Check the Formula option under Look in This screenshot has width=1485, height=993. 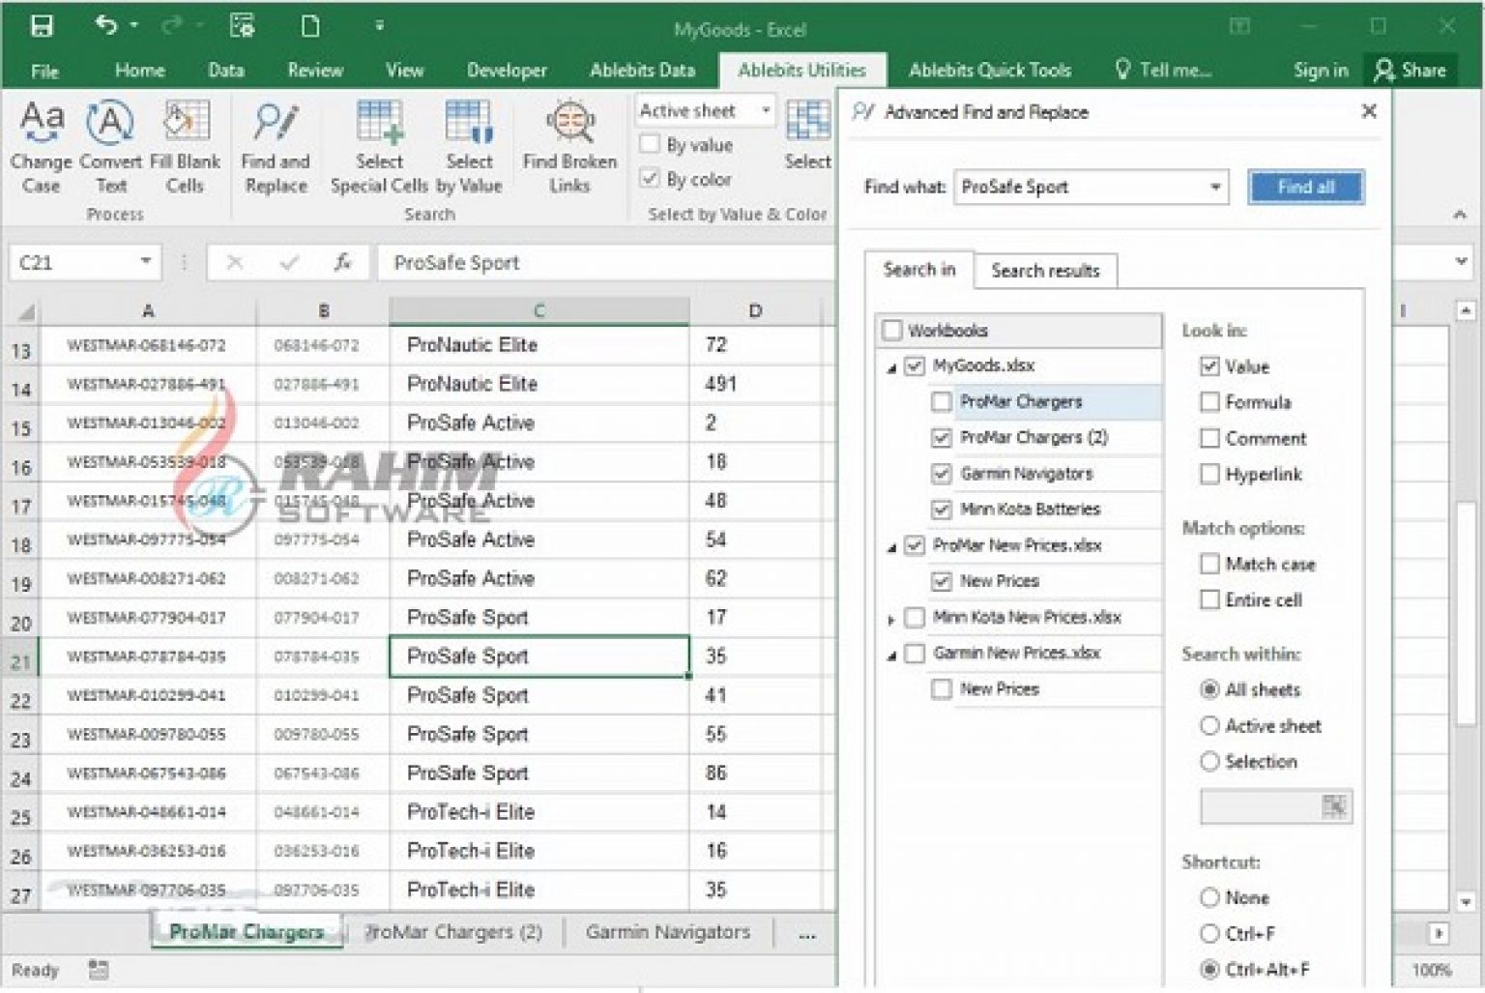tap(1209, 402)
